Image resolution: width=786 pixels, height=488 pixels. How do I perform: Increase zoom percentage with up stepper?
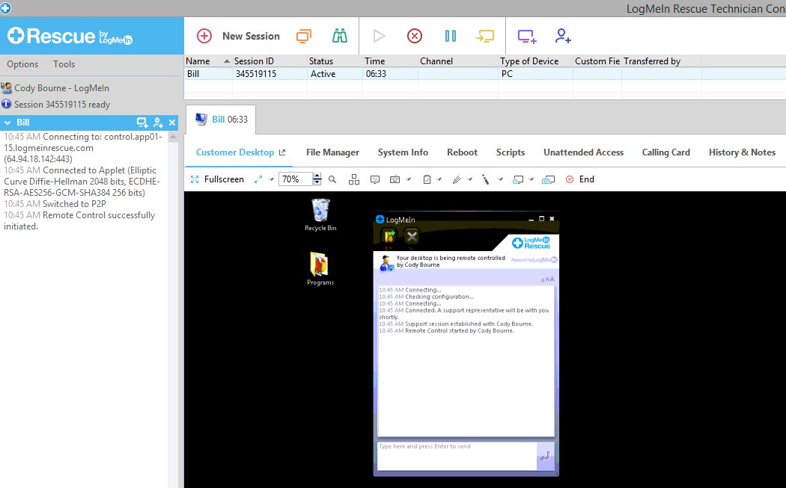coord(317,176)
